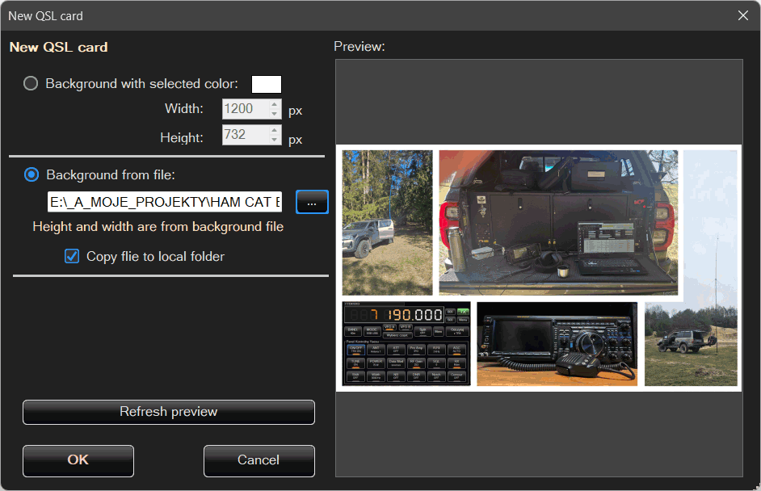Focus the background file path text box
Viewport: 761px width, 491px height.
tap(165, 202)
